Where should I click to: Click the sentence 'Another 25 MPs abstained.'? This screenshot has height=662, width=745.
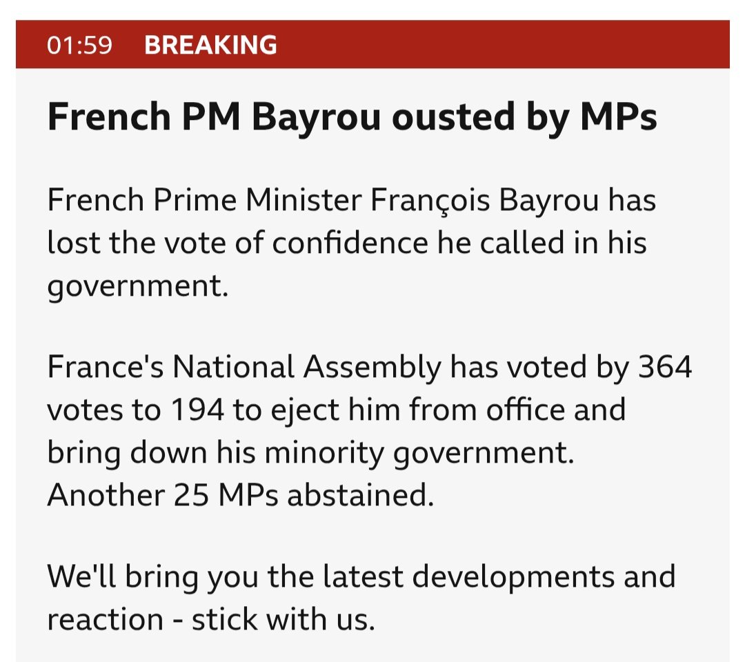point(241,495)
